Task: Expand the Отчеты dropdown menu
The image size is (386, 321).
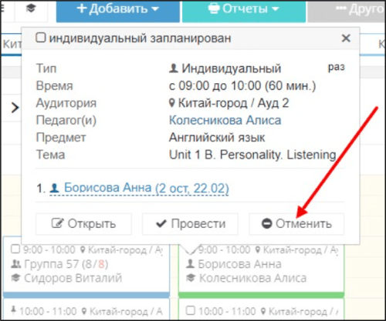Action: click(244, 10)
